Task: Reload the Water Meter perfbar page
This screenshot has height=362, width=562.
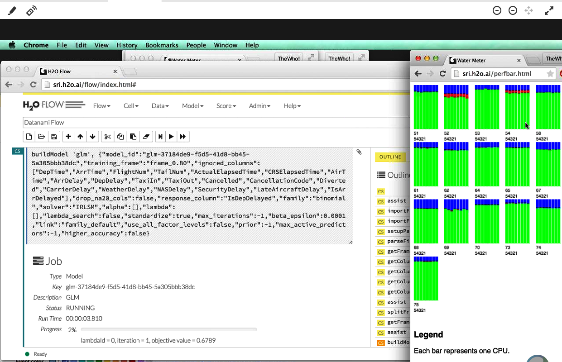Action: (443, 74)
